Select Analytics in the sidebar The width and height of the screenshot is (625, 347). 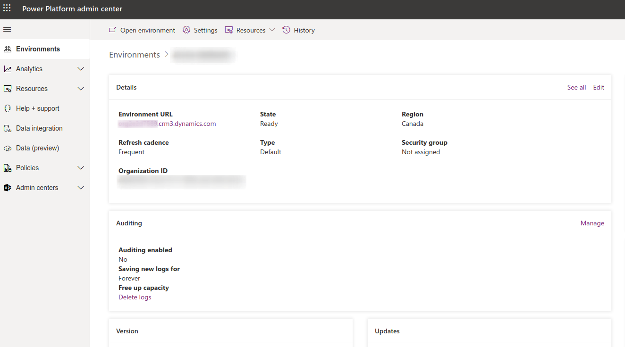(x=45, y=69)
